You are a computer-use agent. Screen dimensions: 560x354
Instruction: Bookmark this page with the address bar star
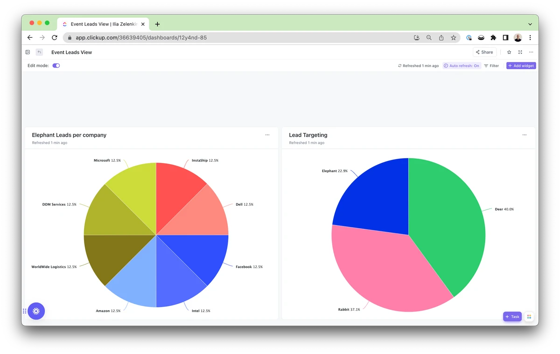click(x=453, y=38)
